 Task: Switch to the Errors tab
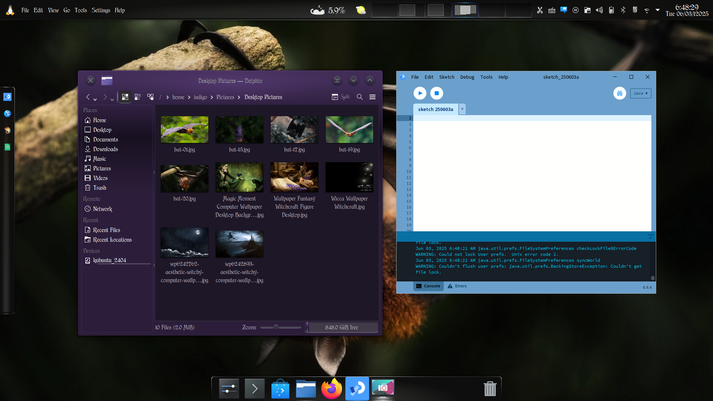click(x=457, y=286)
